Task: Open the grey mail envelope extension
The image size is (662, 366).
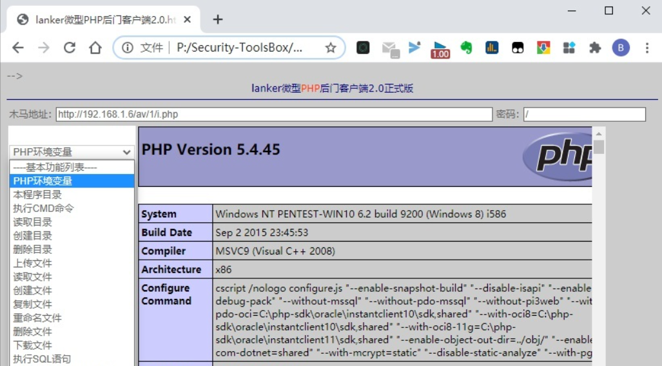Action: pyautogui.click(x=391, y=50)
